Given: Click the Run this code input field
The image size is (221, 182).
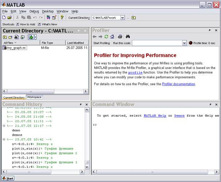Looking at the screenshot, I should coord(157,43).
